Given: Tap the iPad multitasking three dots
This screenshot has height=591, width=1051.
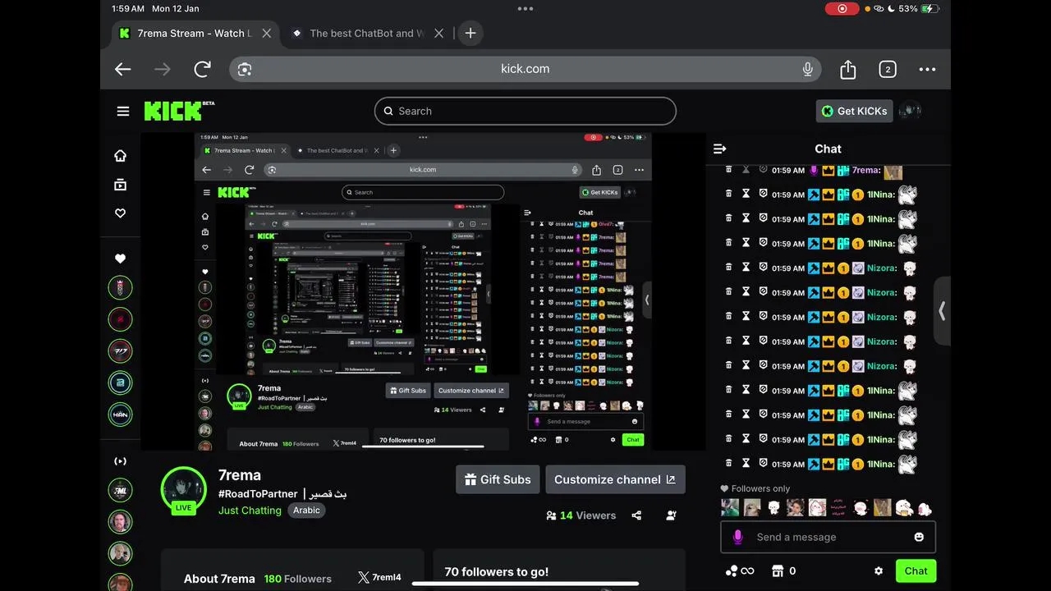Looking at the screenshot, I should tap(525, 8).
